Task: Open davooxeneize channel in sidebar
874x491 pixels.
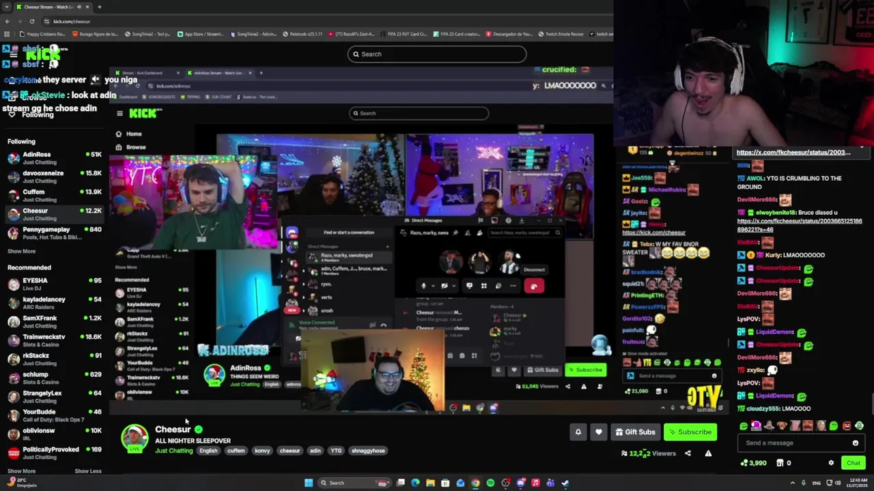Action: point(55,177)
